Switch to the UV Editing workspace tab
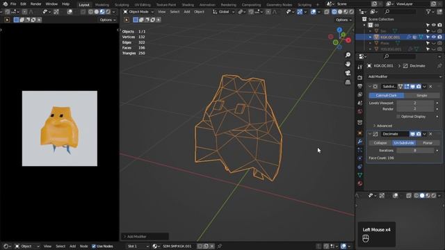This screenshot has height=250, width=445. pyautogui.click(x=143, y=5)
